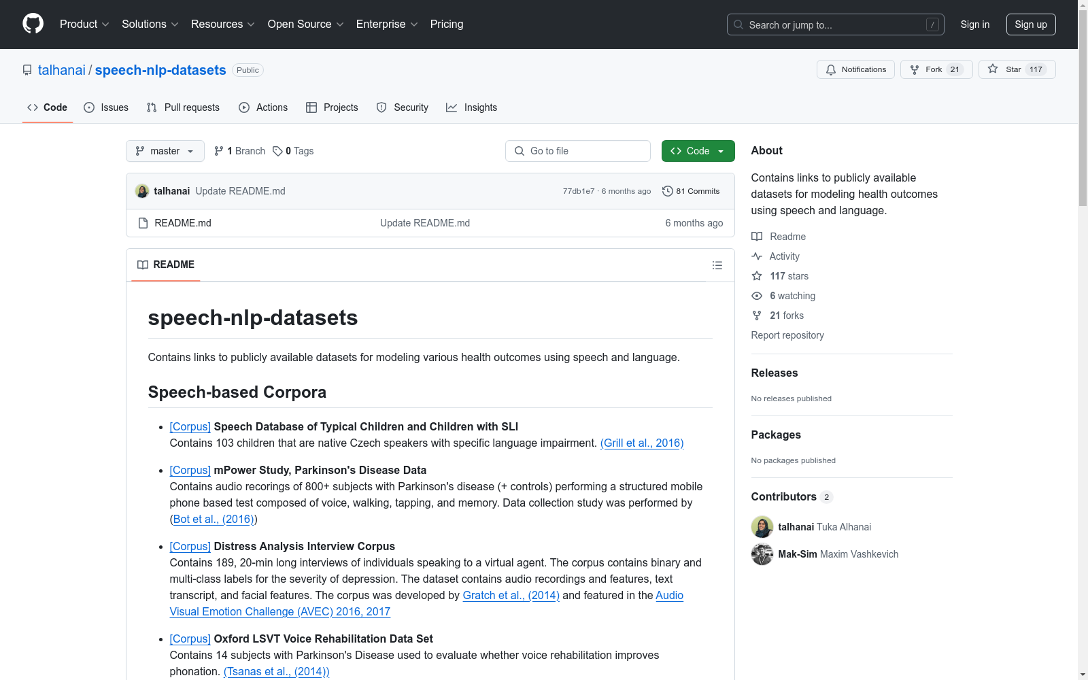Go to the Pricing page
The height and width of the screenshot is (680, 1088).
pyautogui.click(x=447, y=24)
